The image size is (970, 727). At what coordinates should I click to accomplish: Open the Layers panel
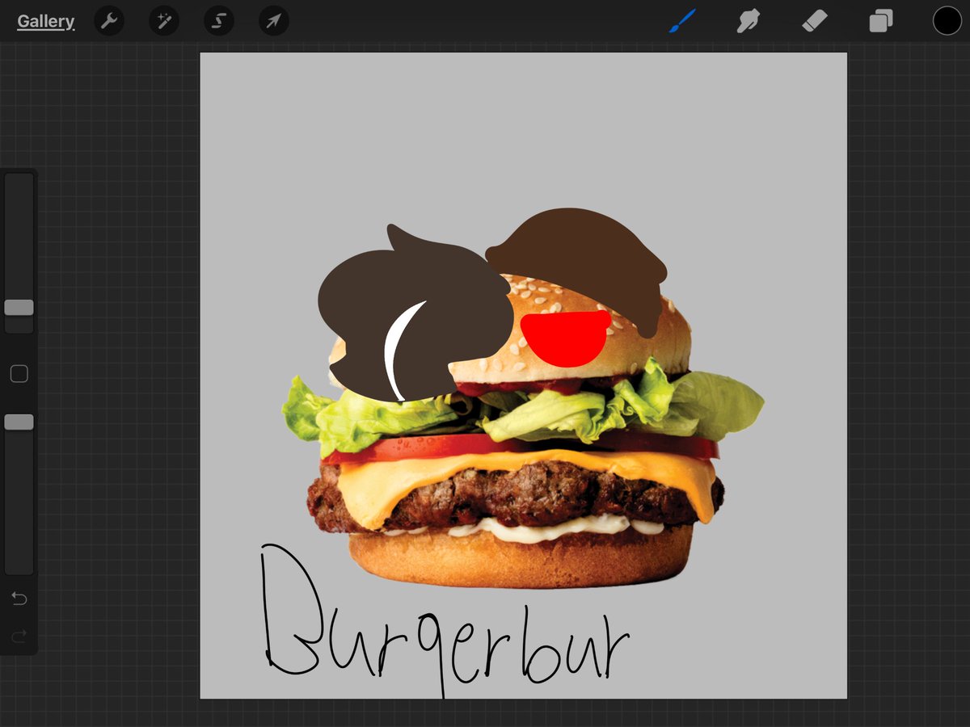click(880, 21)
